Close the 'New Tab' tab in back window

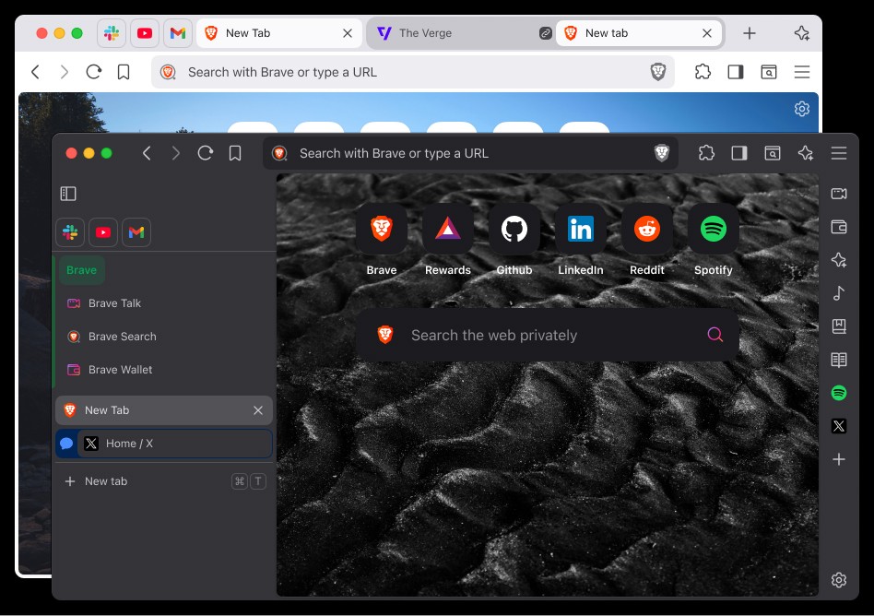click(348, 33)
